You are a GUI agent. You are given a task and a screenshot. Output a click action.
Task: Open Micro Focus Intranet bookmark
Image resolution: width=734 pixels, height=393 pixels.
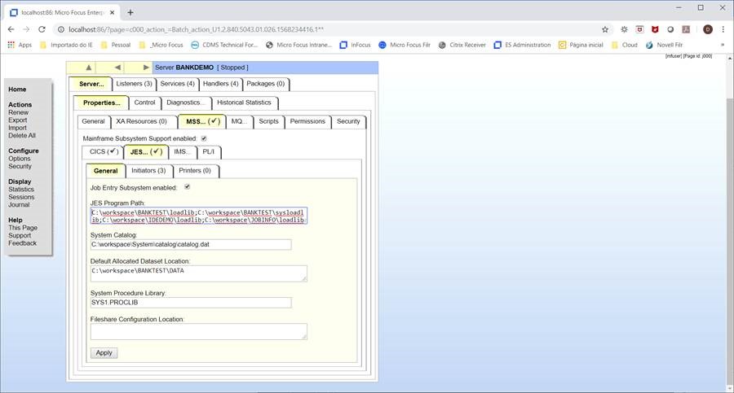(298, 45)
